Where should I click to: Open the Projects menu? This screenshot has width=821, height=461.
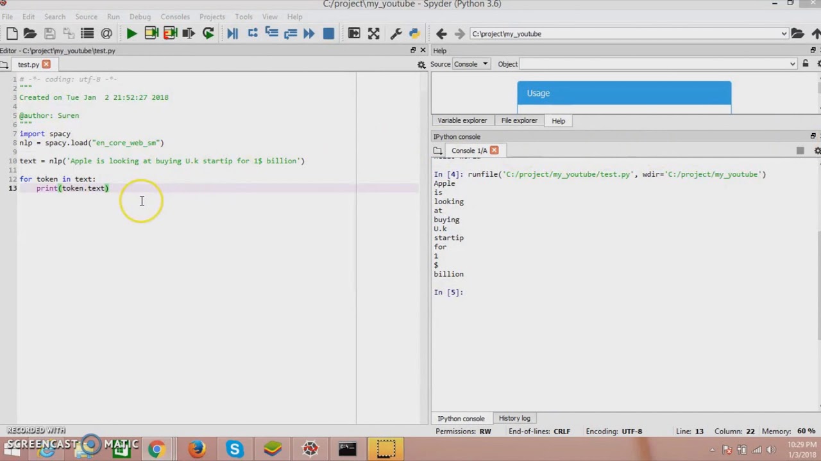click(x=212, y=17)
